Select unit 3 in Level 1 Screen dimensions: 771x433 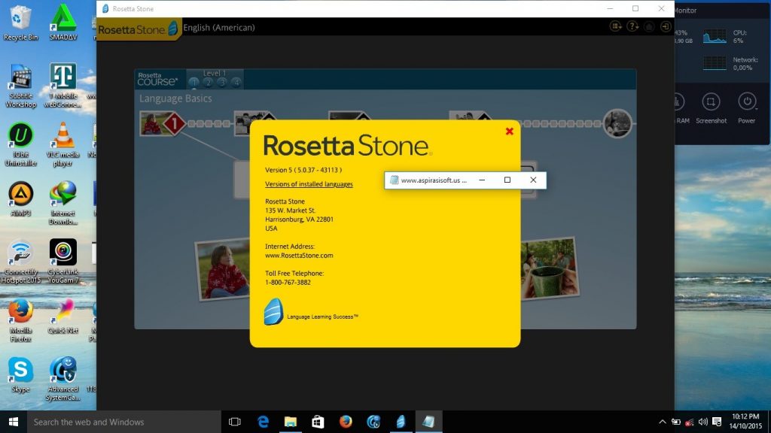pos(222,83)
